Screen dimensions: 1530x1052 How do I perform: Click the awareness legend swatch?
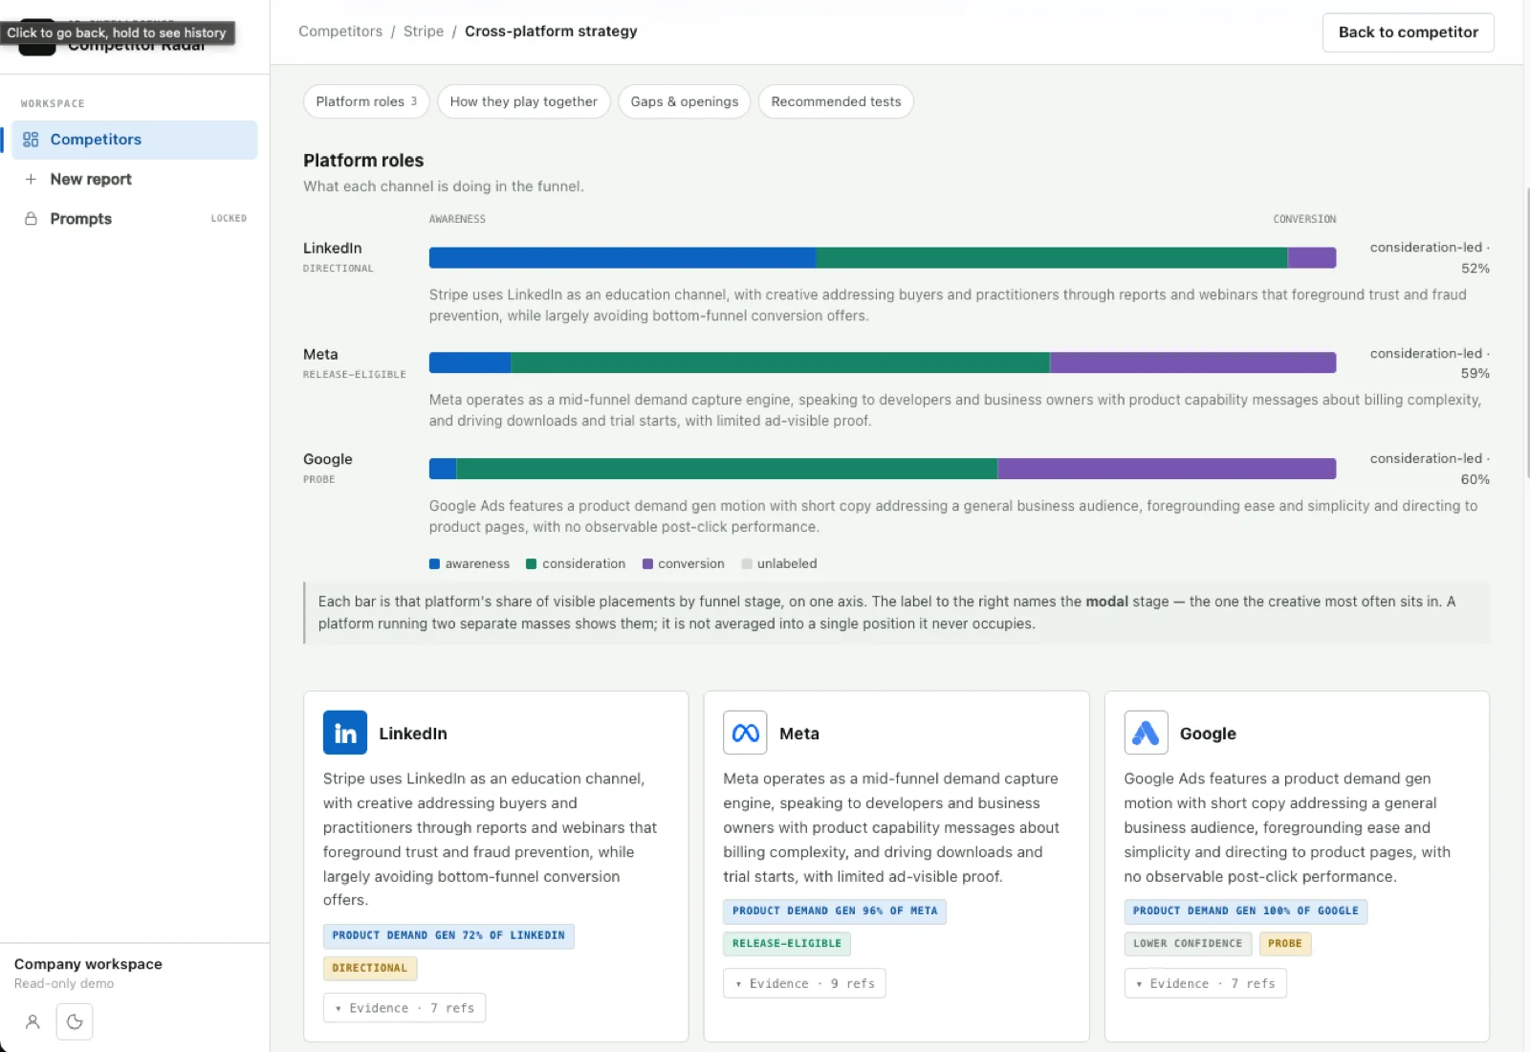point(434,564)
